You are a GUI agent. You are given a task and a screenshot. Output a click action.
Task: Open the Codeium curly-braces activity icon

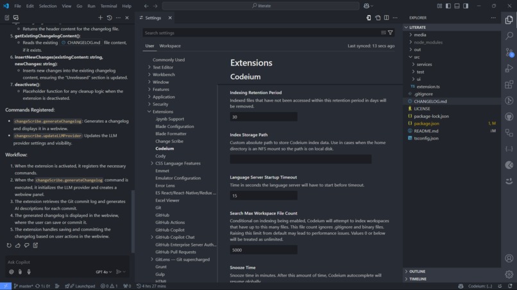click(509, 149)
